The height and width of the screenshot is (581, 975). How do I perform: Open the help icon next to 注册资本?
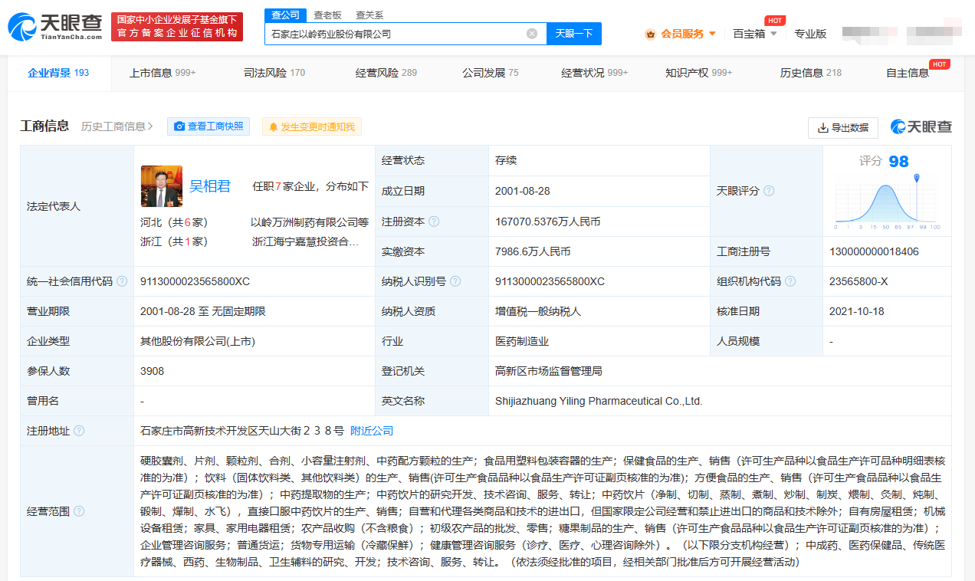pyautogui.click(x=435, y=222)
